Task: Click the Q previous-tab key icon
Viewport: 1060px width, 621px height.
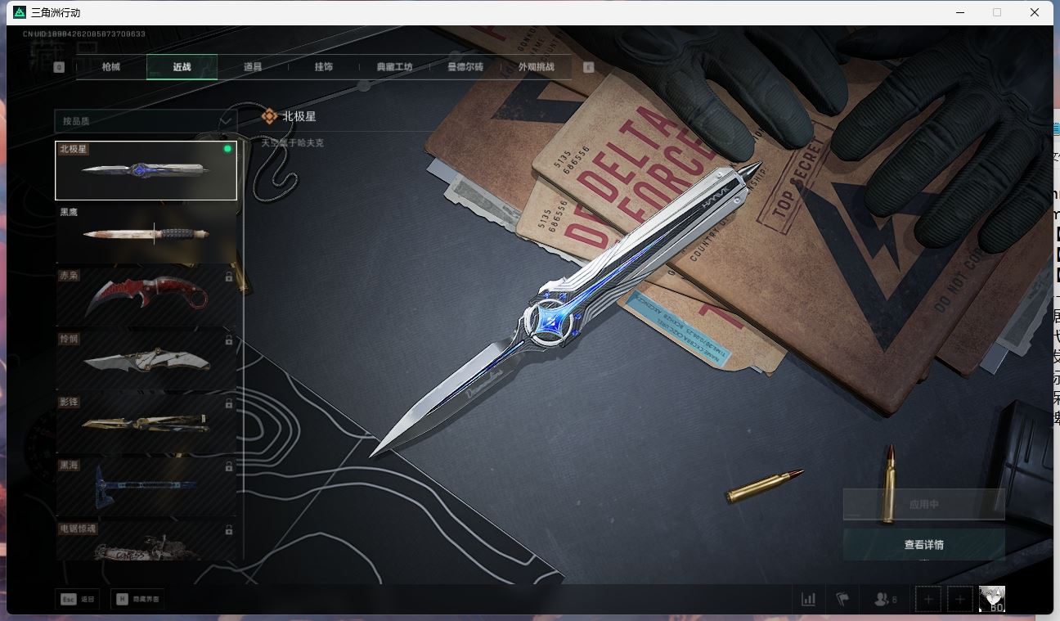Action: (x=59, y=68)
